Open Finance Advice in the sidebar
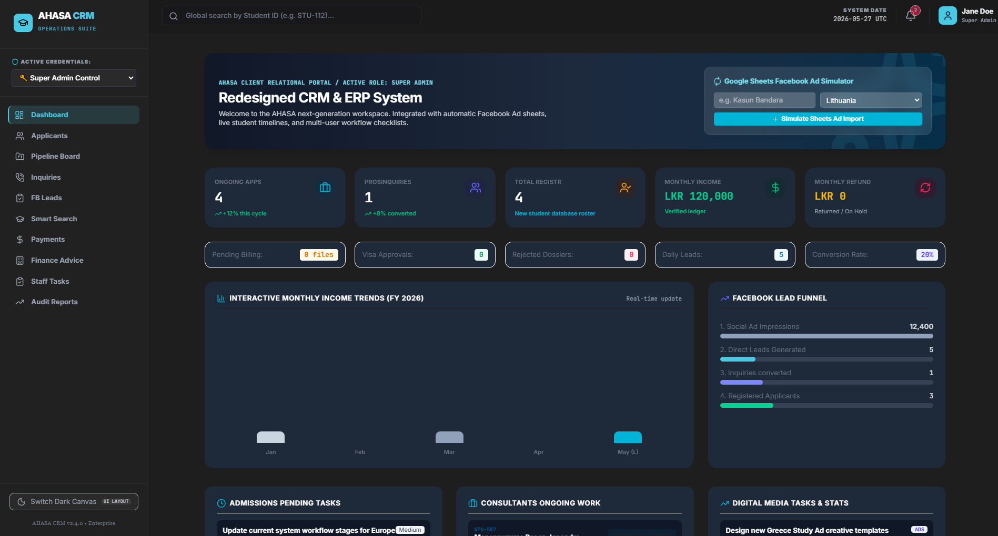The width and height of the screenshot is (998, 536). point(74,260)
